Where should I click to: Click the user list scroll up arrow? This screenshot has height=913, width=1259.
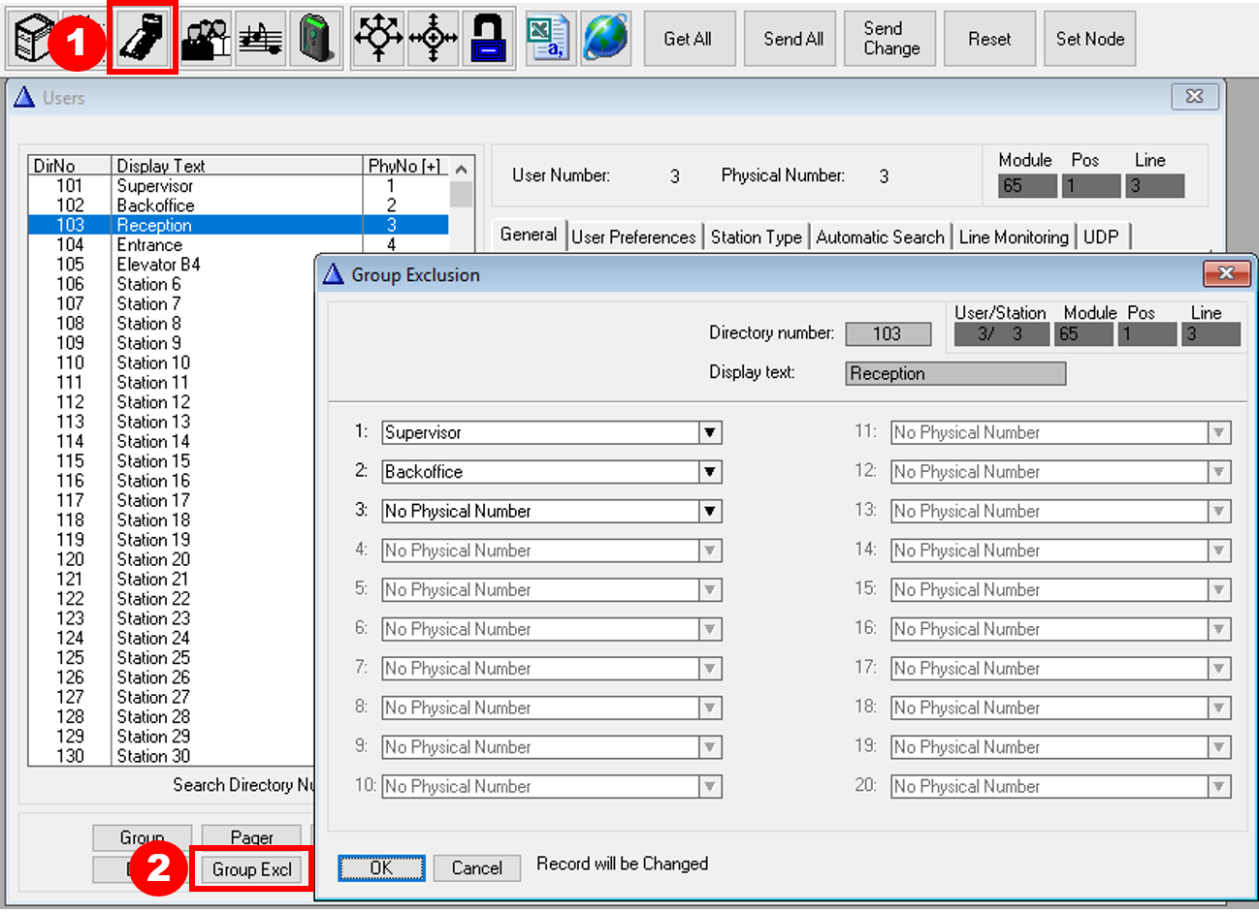(x=462, y=169)
